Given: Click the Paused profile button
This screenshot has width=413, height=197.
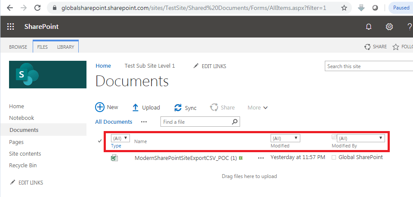Looking at the screenshot, I should (x=401, y=8).
